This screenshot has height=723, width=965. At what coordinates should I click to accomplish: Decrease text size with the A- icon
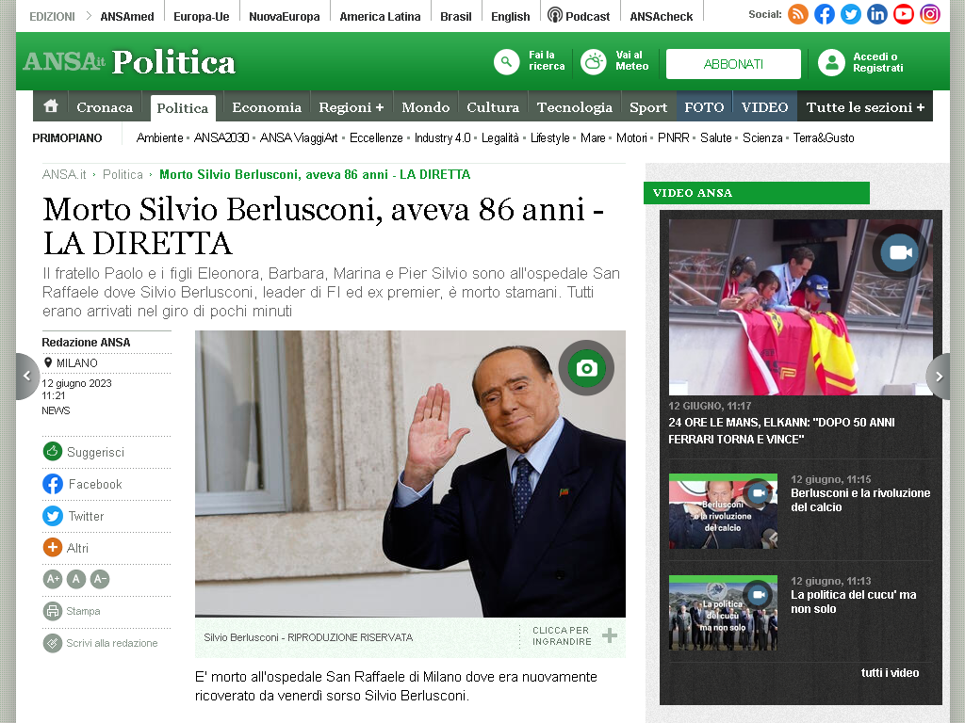[x=100, y=579]
